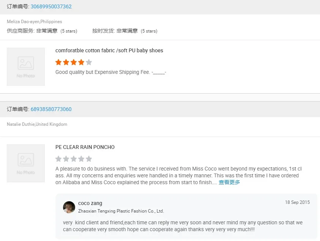This screenshot has width=320, height=241.
Task: Click the 18 Sep 2015 reply date
Action: click(x=297, y=202)
